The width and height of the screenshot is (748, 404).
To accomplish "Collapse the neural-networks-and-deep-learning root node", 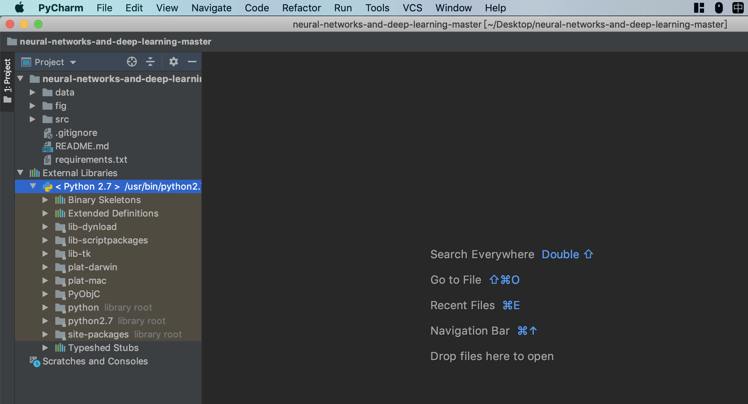I will tap(21, 79).
